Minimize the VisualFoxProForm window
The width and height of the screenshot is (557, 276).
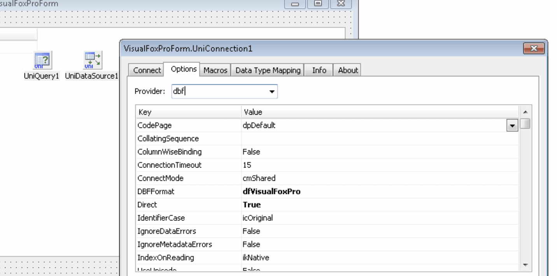point(295,4)
